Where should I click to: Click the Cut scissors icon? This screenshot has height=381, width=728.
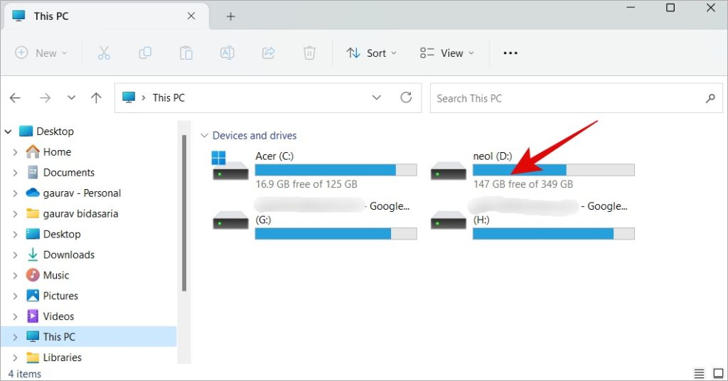click(x=104, y=53)
